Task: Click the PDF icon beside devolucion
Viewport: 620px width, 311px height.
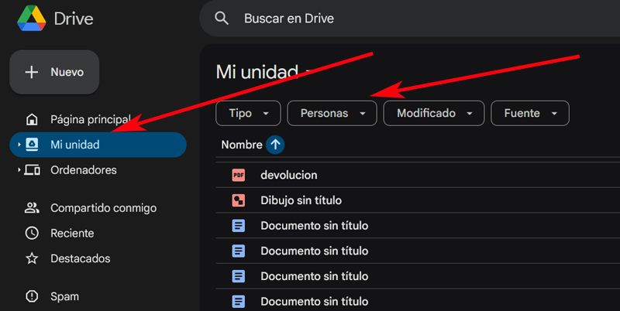Action: [239, 176]
